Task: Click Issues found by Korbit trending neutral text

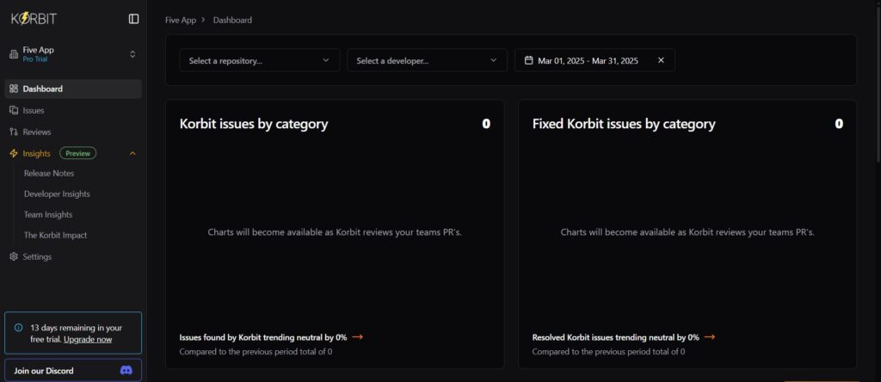Action: click(x=263, y=337)
